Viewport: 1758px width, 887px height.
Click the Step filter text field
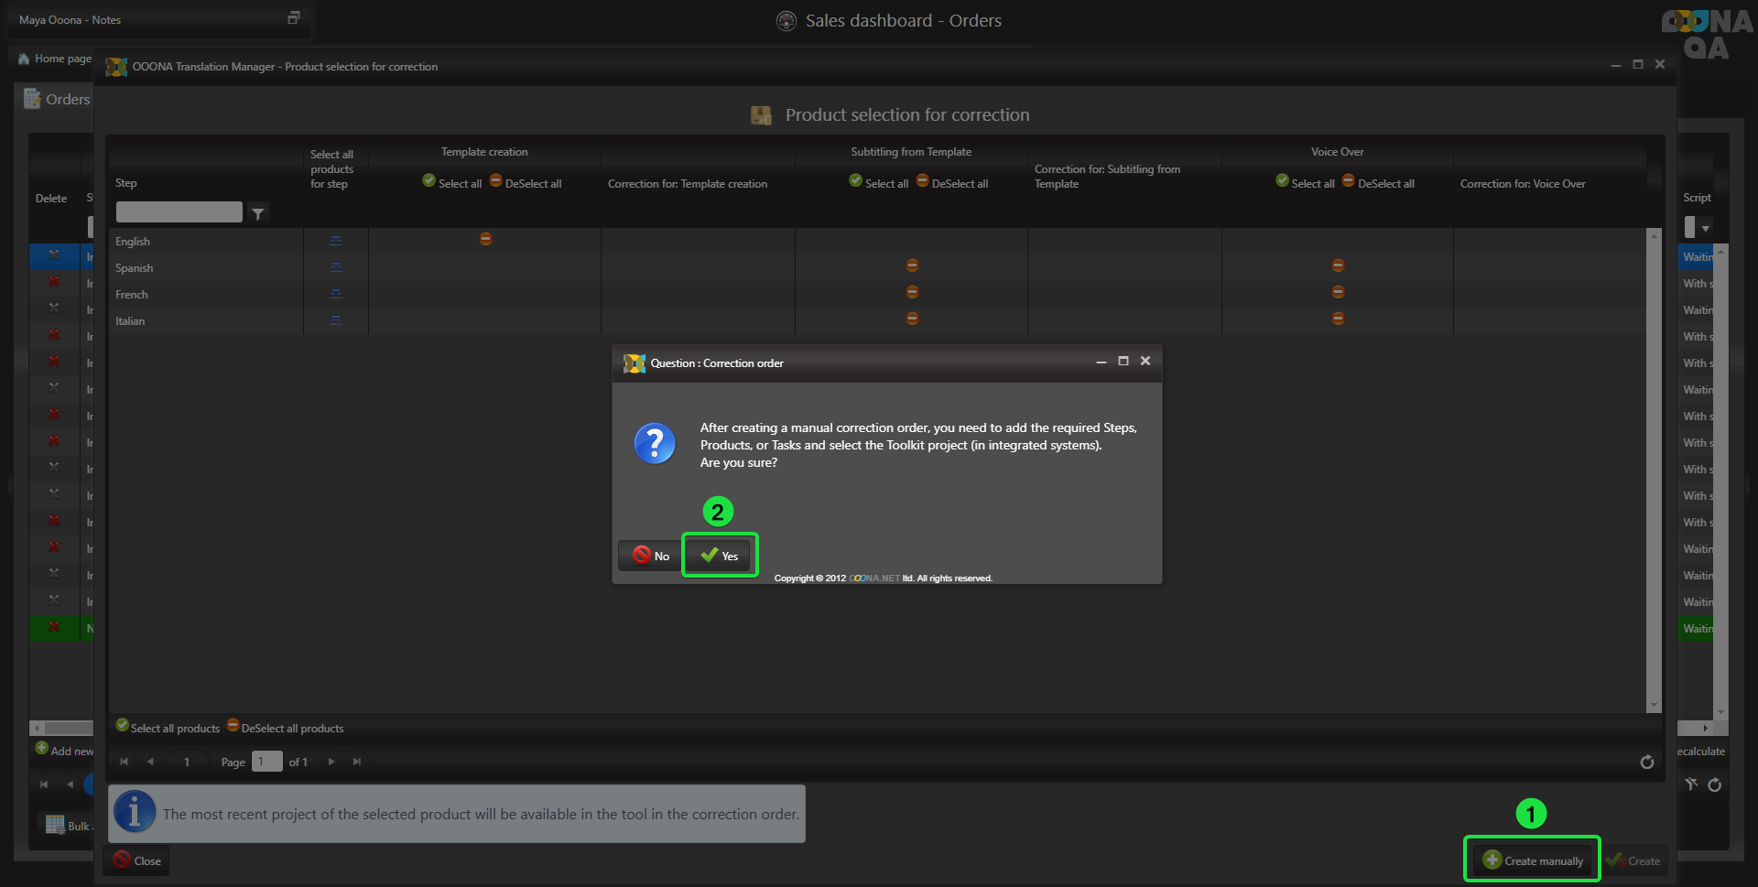click(179, 212)
